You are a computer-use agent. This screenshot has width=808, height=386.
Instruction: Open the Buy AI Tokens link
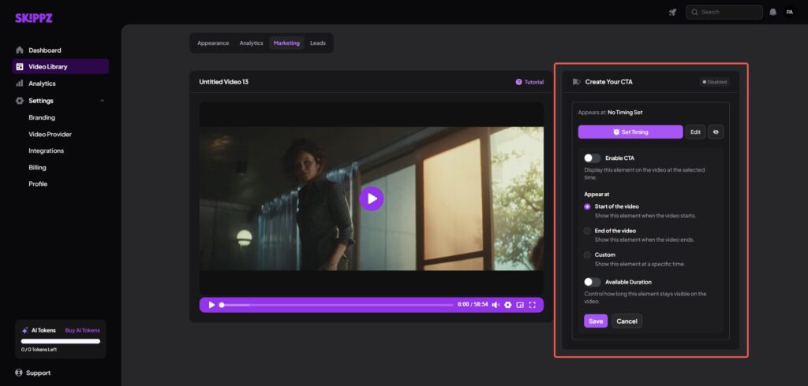(83, 330)
